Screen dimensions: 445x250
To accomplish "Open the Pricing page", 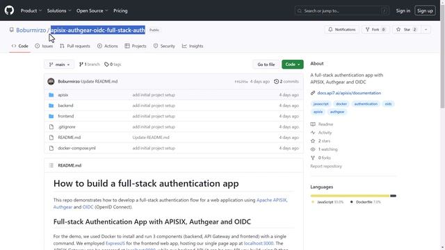I will point(120,10).
